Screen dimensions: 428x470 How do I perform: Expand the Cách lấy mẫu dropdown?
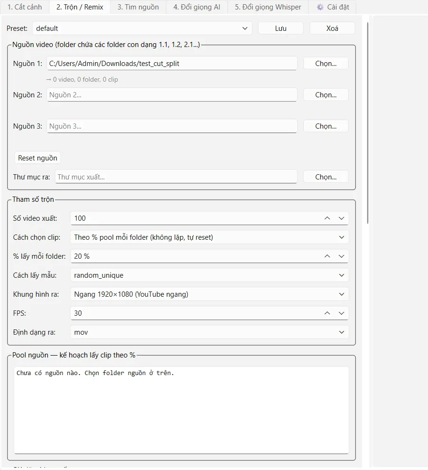pos(209,275)
